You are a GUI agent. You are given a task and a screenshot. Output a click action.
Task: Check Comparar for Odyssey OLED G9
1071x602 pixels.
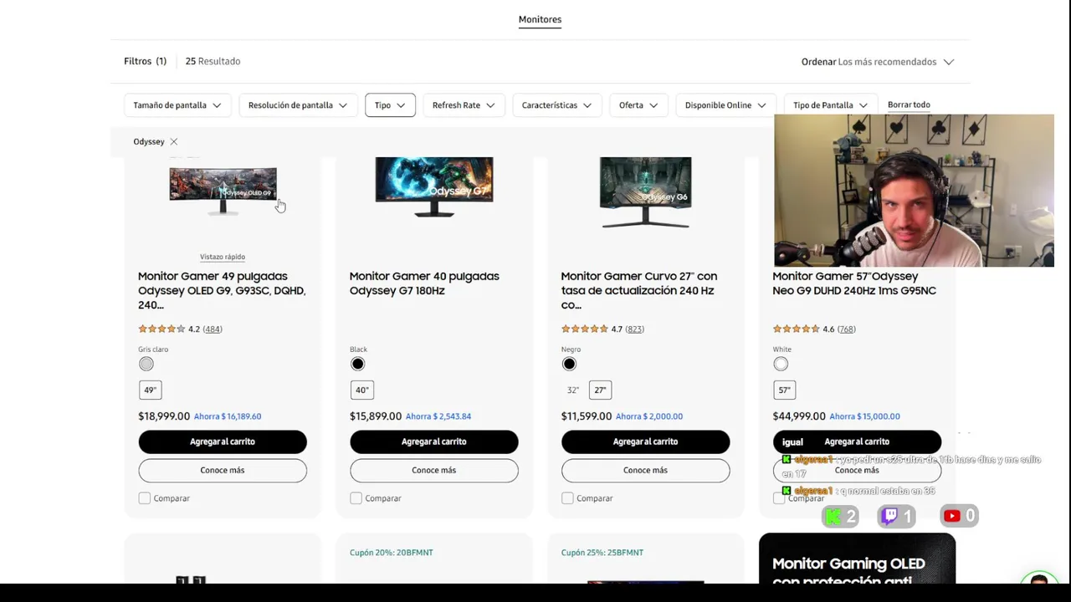(x=144, y=498)
